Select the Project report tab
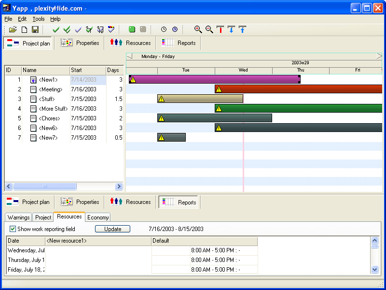The width and height of the screenshot is (386, 290). pyautogui.click(x=43, y=217)
